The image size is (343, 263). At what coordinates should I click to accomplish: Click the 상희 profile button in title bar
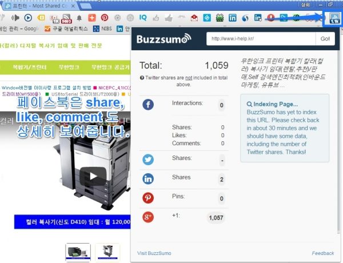[305, 5]
